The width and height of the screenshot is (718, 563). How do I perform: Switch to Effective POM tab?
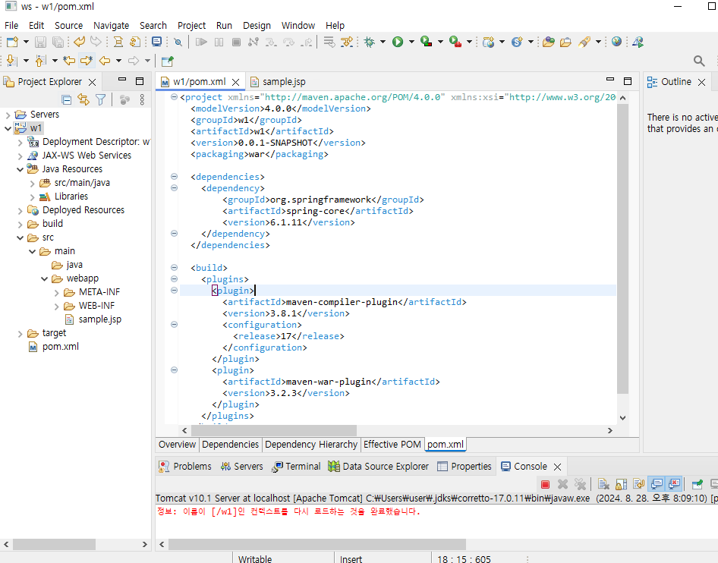(392, 445)
